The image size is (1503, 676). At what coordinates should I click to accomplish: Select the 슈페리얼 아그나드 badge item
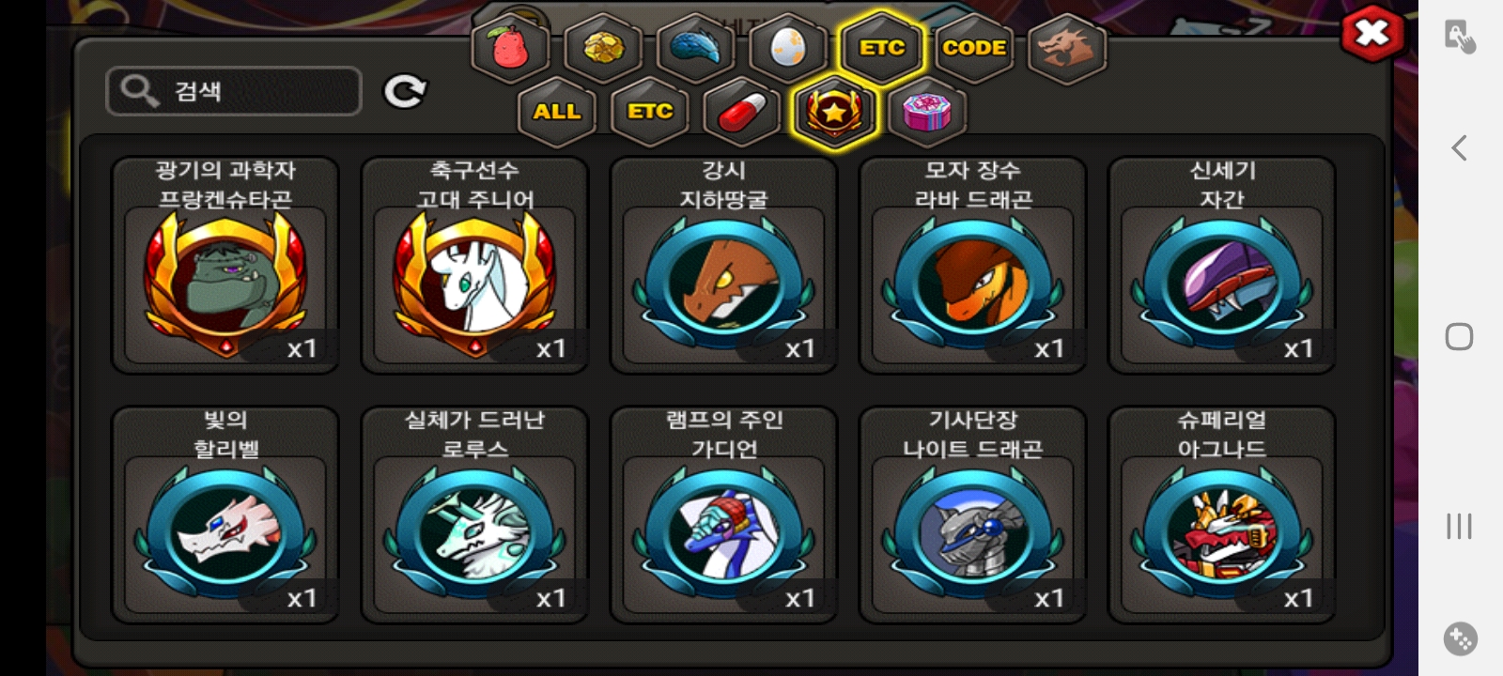[x=1222, y=515]
